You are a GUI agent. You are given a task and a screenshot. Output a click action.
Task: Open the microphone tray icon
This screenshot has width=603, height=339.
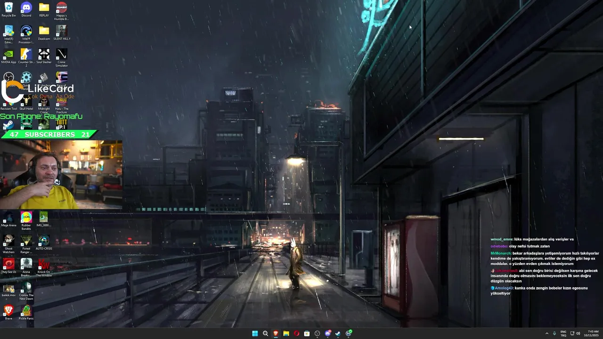pos(554,333)
